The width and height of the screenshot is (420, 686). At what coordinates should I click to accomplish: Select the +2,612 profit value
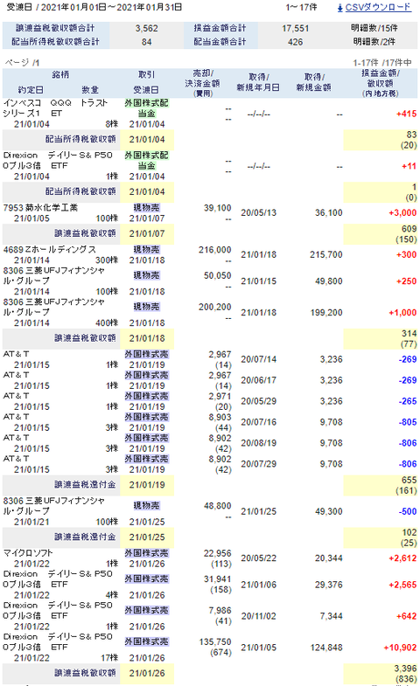tap(402, 558)
